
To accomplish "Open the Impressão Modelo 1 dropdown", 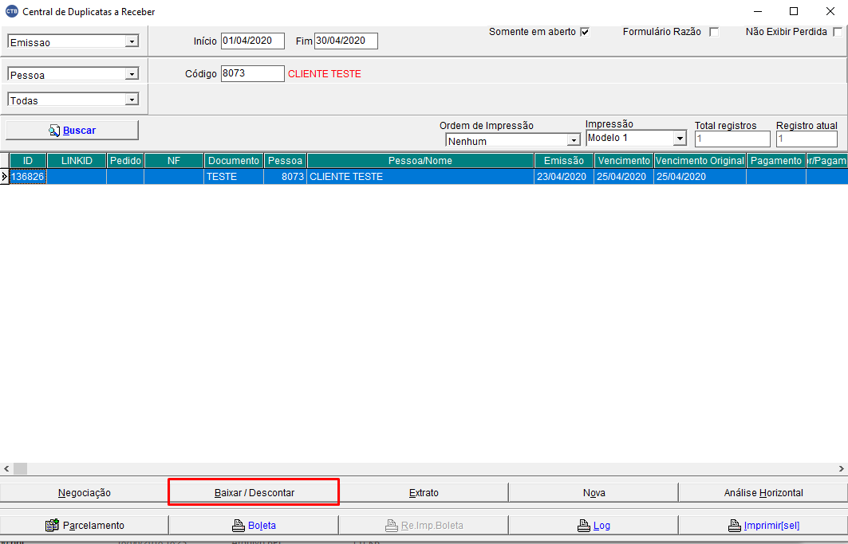I will coord(680,138).
